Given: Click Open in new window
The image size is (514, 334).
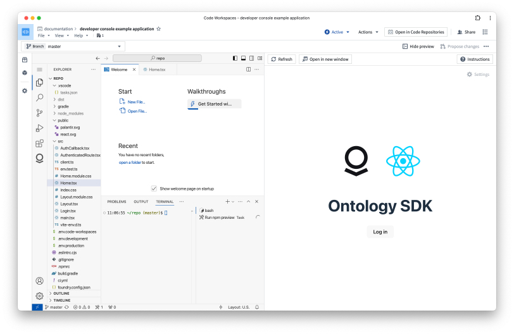Looking at the screenshot, I should tap(325, 59).
